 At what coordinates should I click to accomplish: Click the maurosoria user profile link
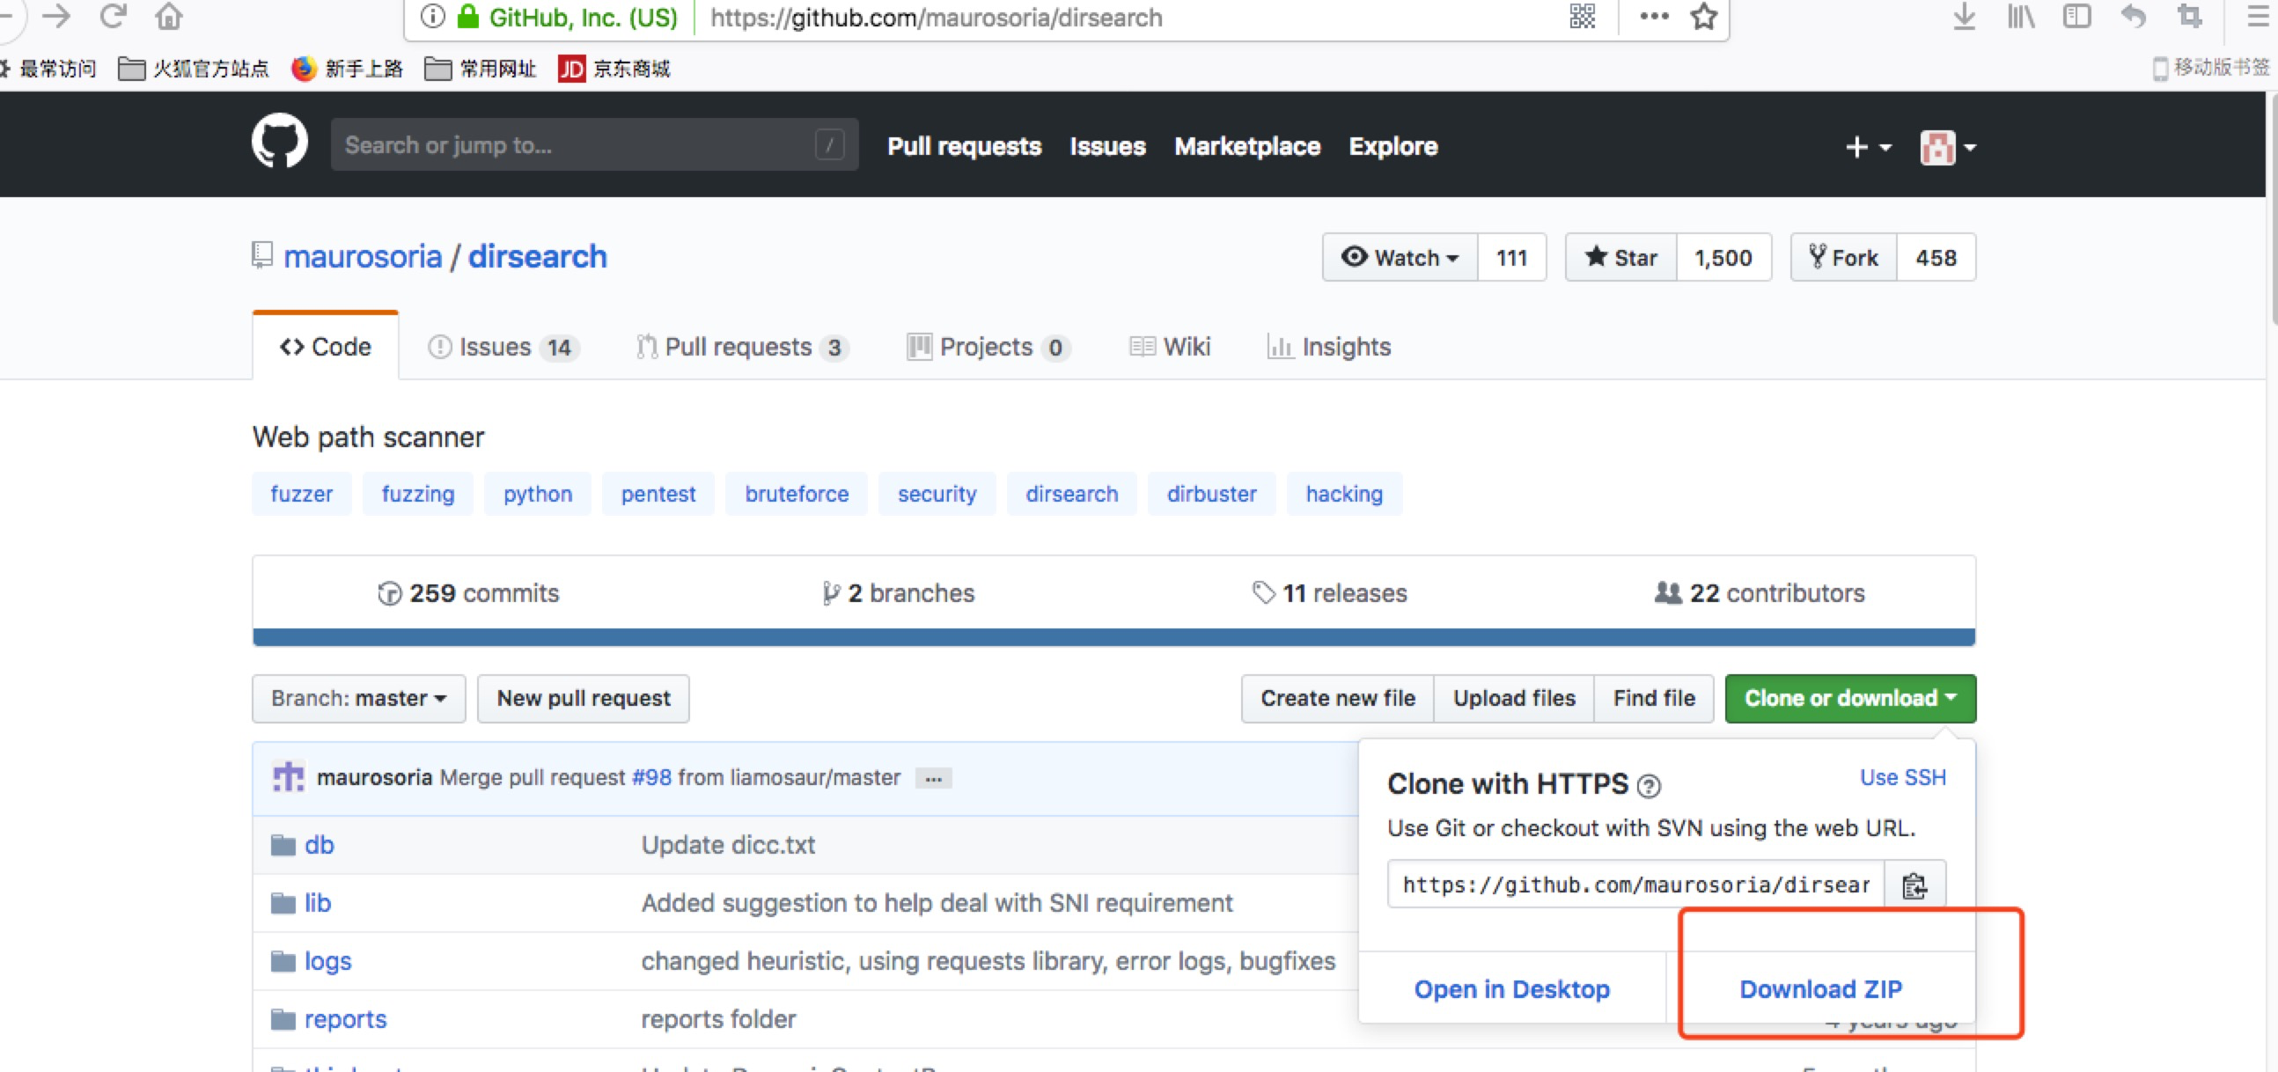(x=364, y=257)
